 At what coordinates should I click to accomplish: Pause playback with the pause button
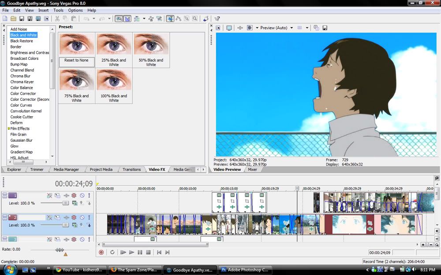pyautogui.click(x=140, y=252)
